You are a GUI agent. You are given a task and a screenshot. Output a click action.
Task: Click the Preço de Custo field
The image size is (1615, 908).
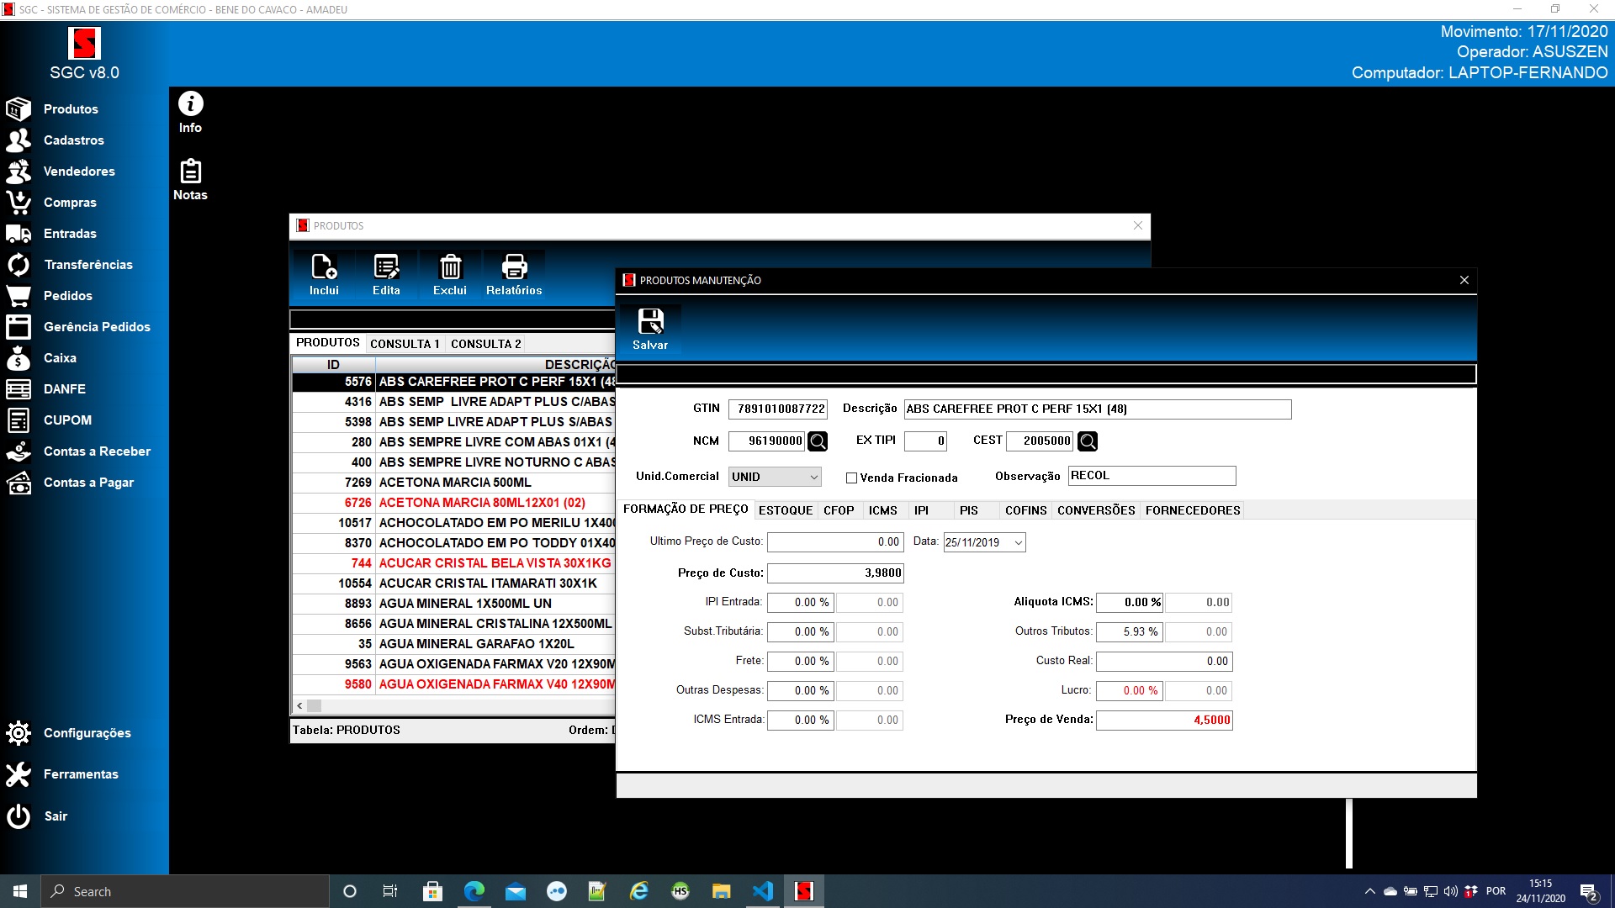point(835,573)
